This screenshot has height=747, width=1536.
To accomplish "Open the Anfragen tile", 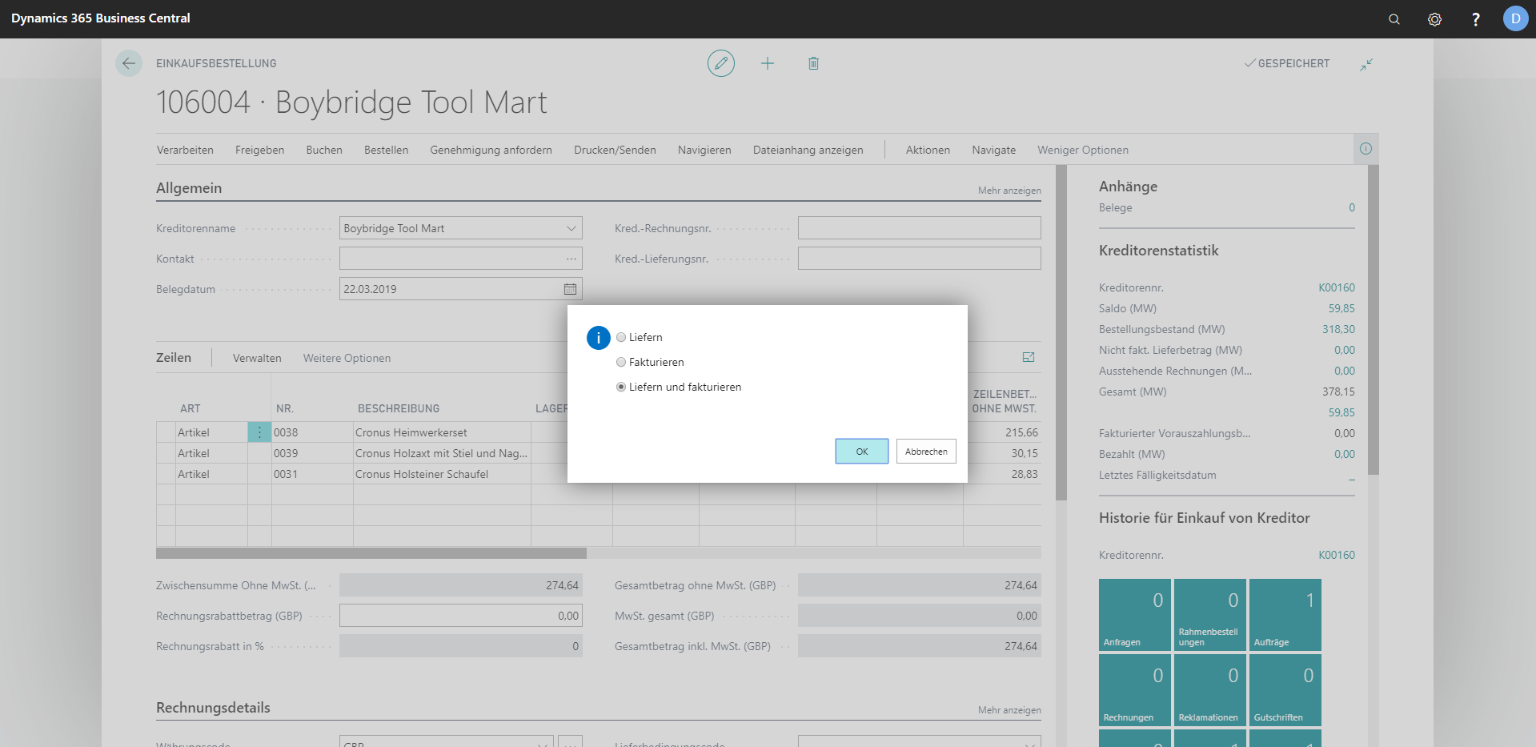I will pos(1134,615).
